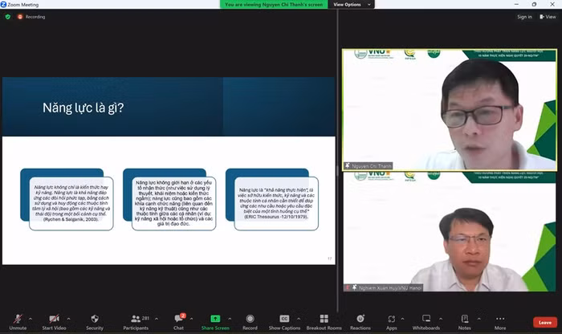Image resolution: width=562 pixels, height=334 pixels.
Task: Leave the meeting
Action: (545, 322)
